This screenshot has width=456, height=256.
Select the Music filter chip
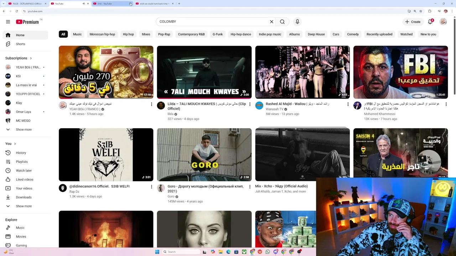click(x=77, y=34)
